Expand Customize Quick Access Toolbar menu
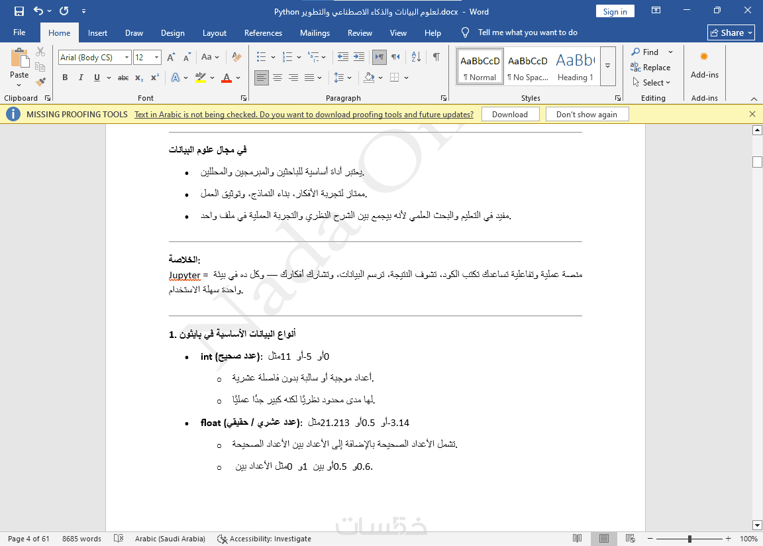 [x=83, y=11]
